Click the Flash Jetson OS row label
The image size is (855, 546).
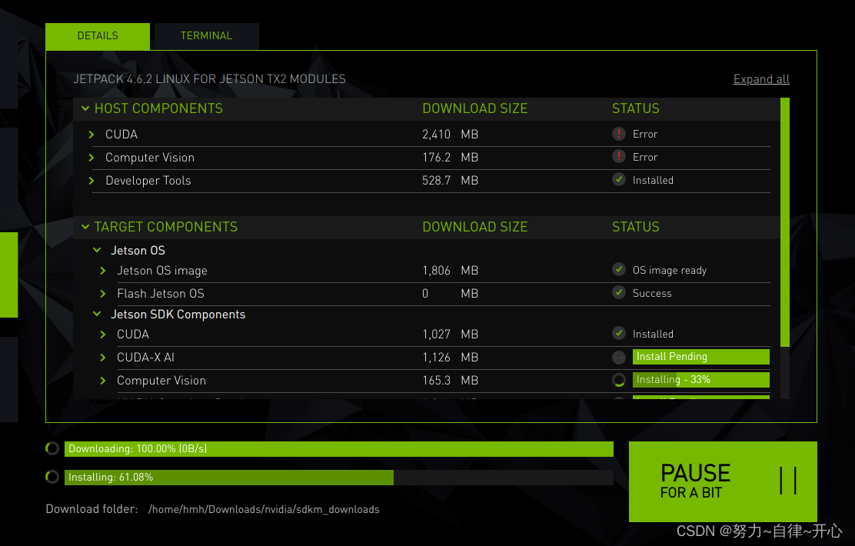(x=161, y=294)
